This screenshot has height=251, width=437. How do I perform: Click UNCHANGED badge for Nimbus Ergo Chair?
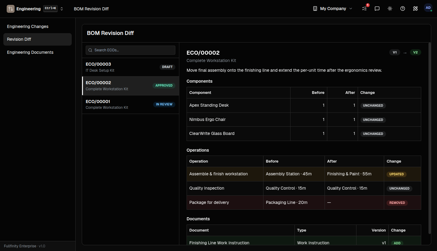pos(373,120)
